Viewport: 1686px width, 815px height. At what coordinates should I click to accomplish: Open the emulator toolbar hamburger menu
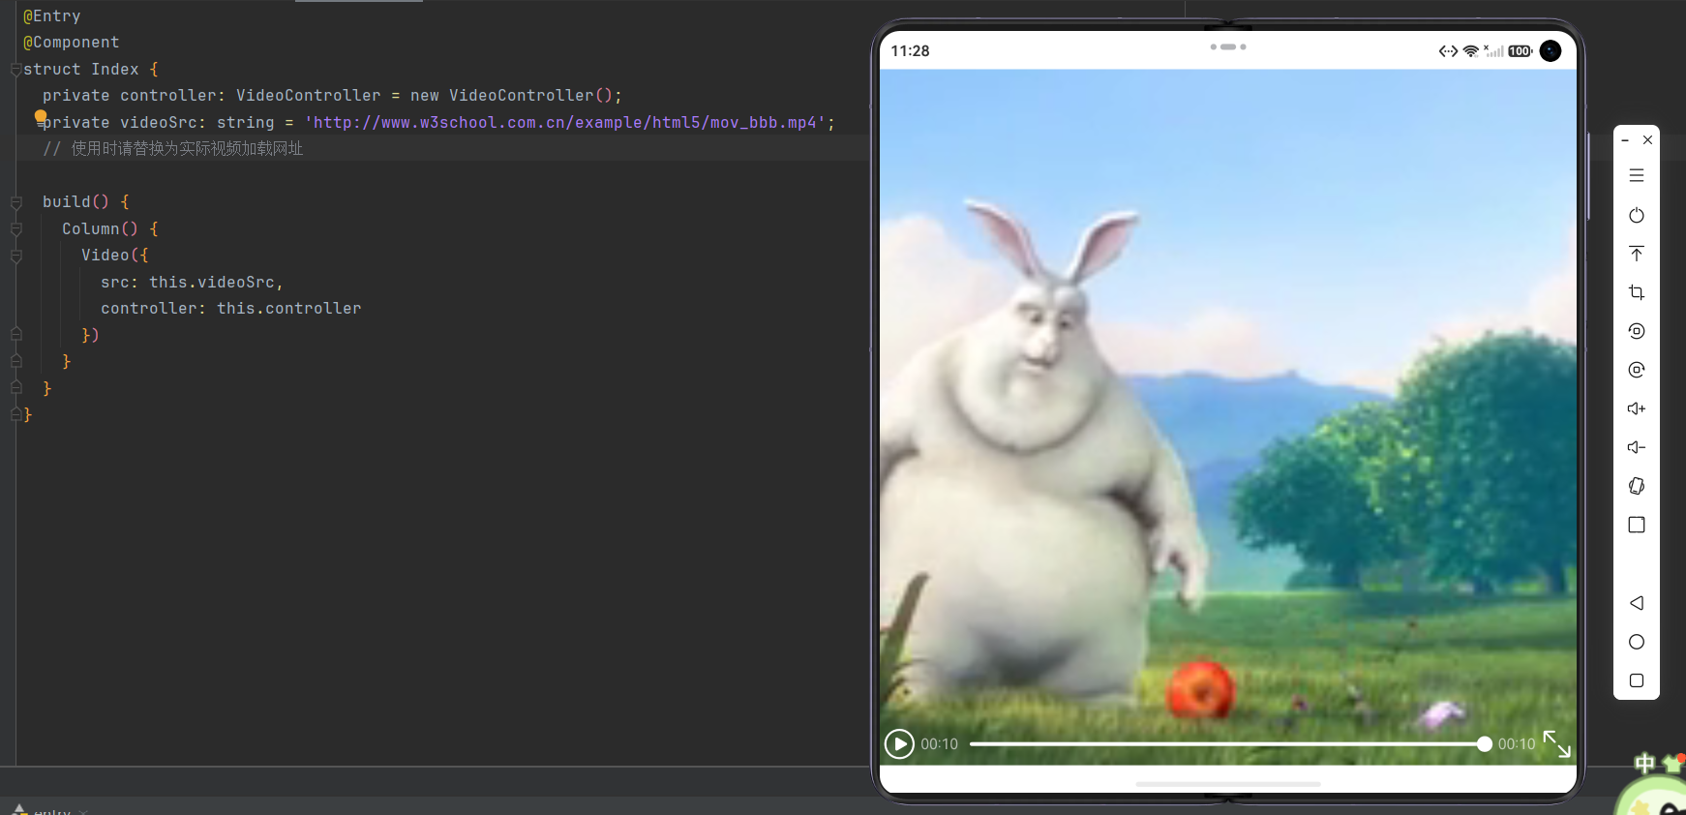click(x=1637, y=175)
